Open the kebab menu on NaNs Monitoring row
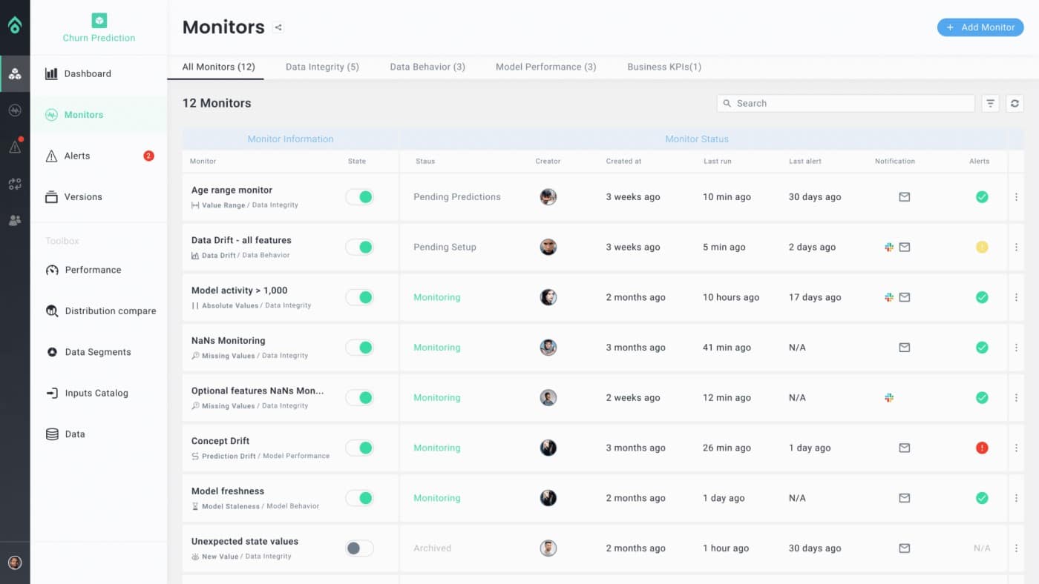 [1016, 347]
